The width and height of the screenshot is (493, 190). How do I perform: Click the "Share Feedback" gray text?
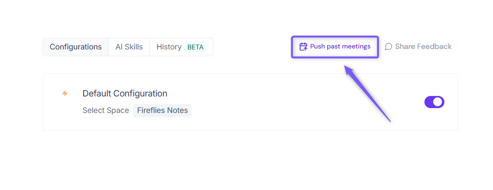423,47
